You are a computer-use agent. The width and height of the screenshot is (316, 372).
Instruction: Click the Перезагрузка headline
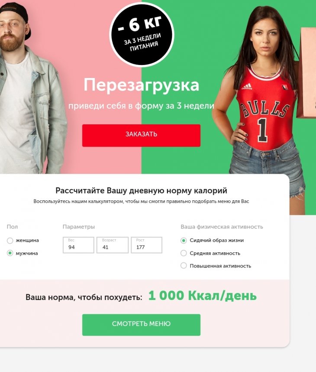142,85
